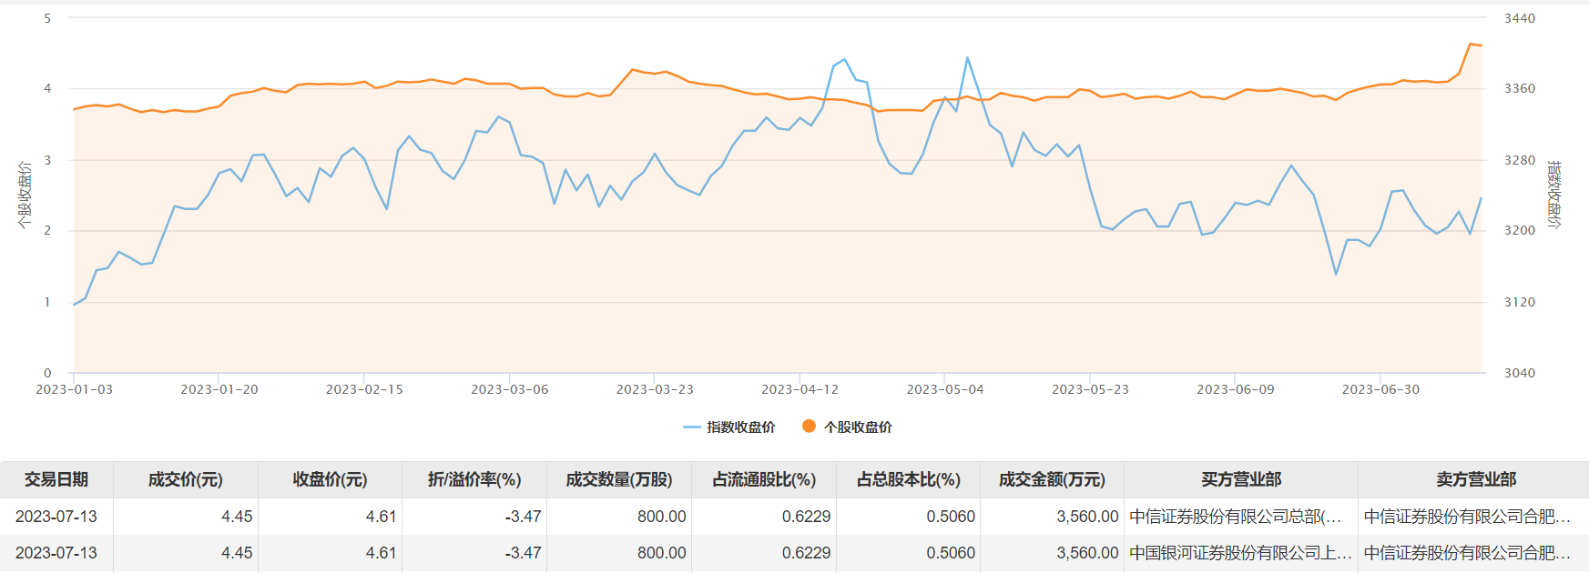Click the -3.47 value in first row
1589x573 pixels.
pyautogui.click(x=523, y=517)
